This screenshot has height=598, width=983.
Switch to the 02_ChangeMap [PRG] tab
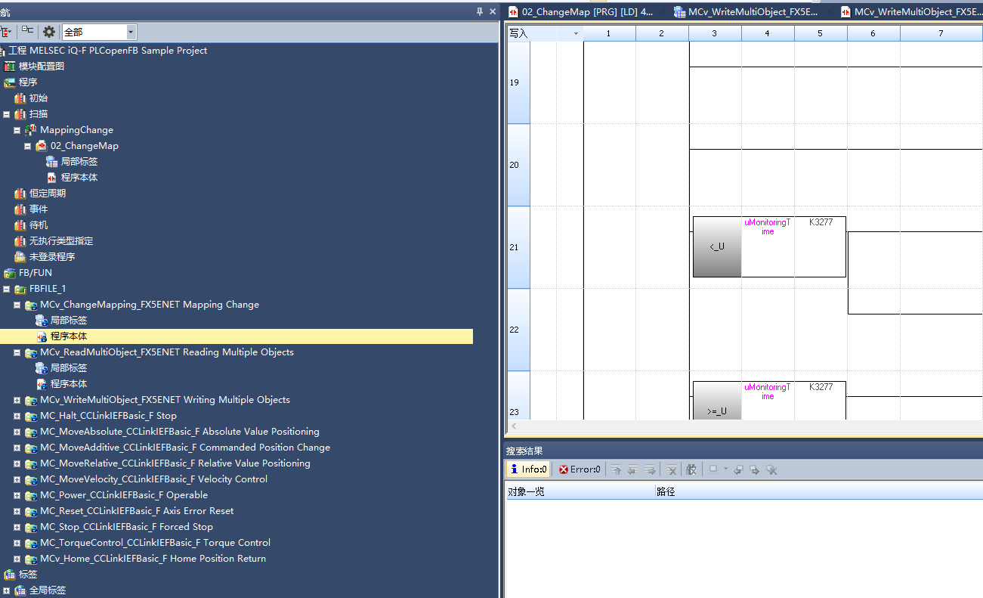click(580, 11)
